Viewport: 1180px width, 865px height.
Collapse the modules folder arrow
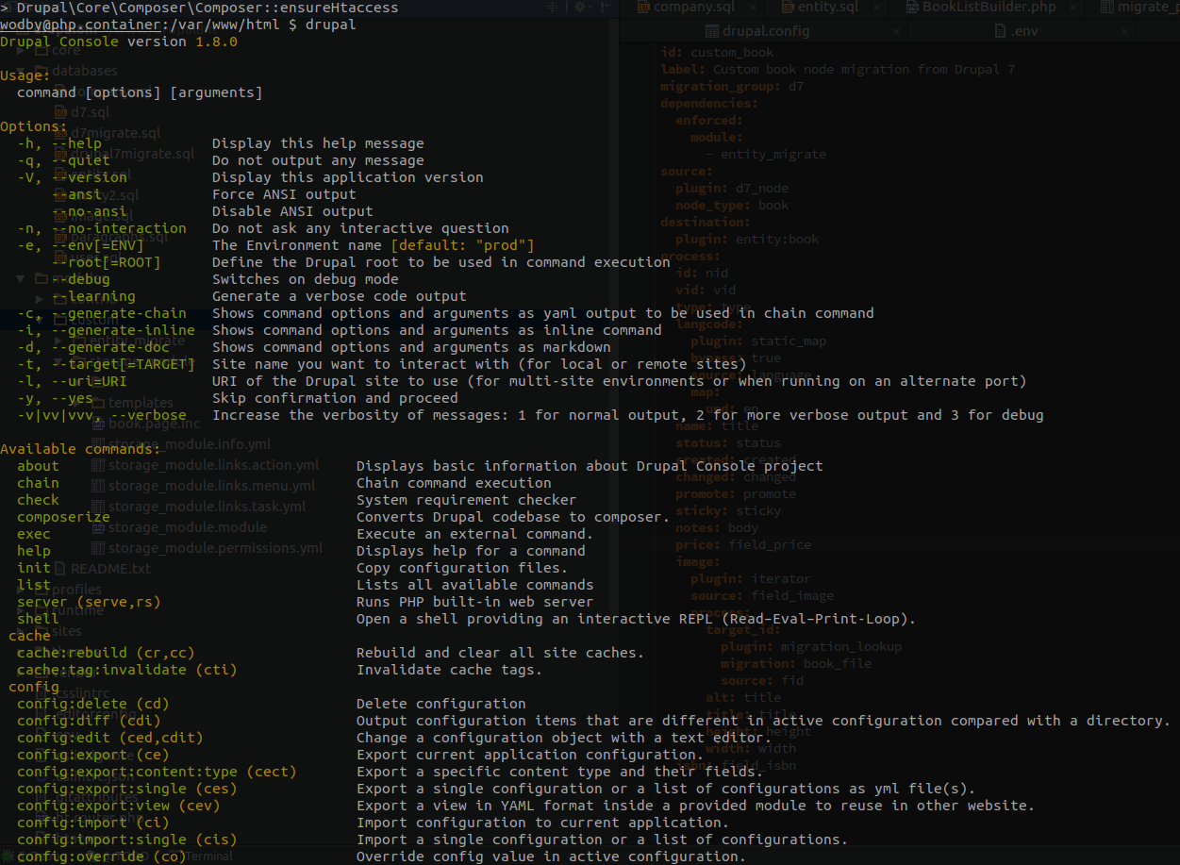pyautogui.click(x=21, y=279)
